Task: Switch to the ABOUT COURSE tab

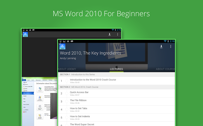Action: [165, 69]
